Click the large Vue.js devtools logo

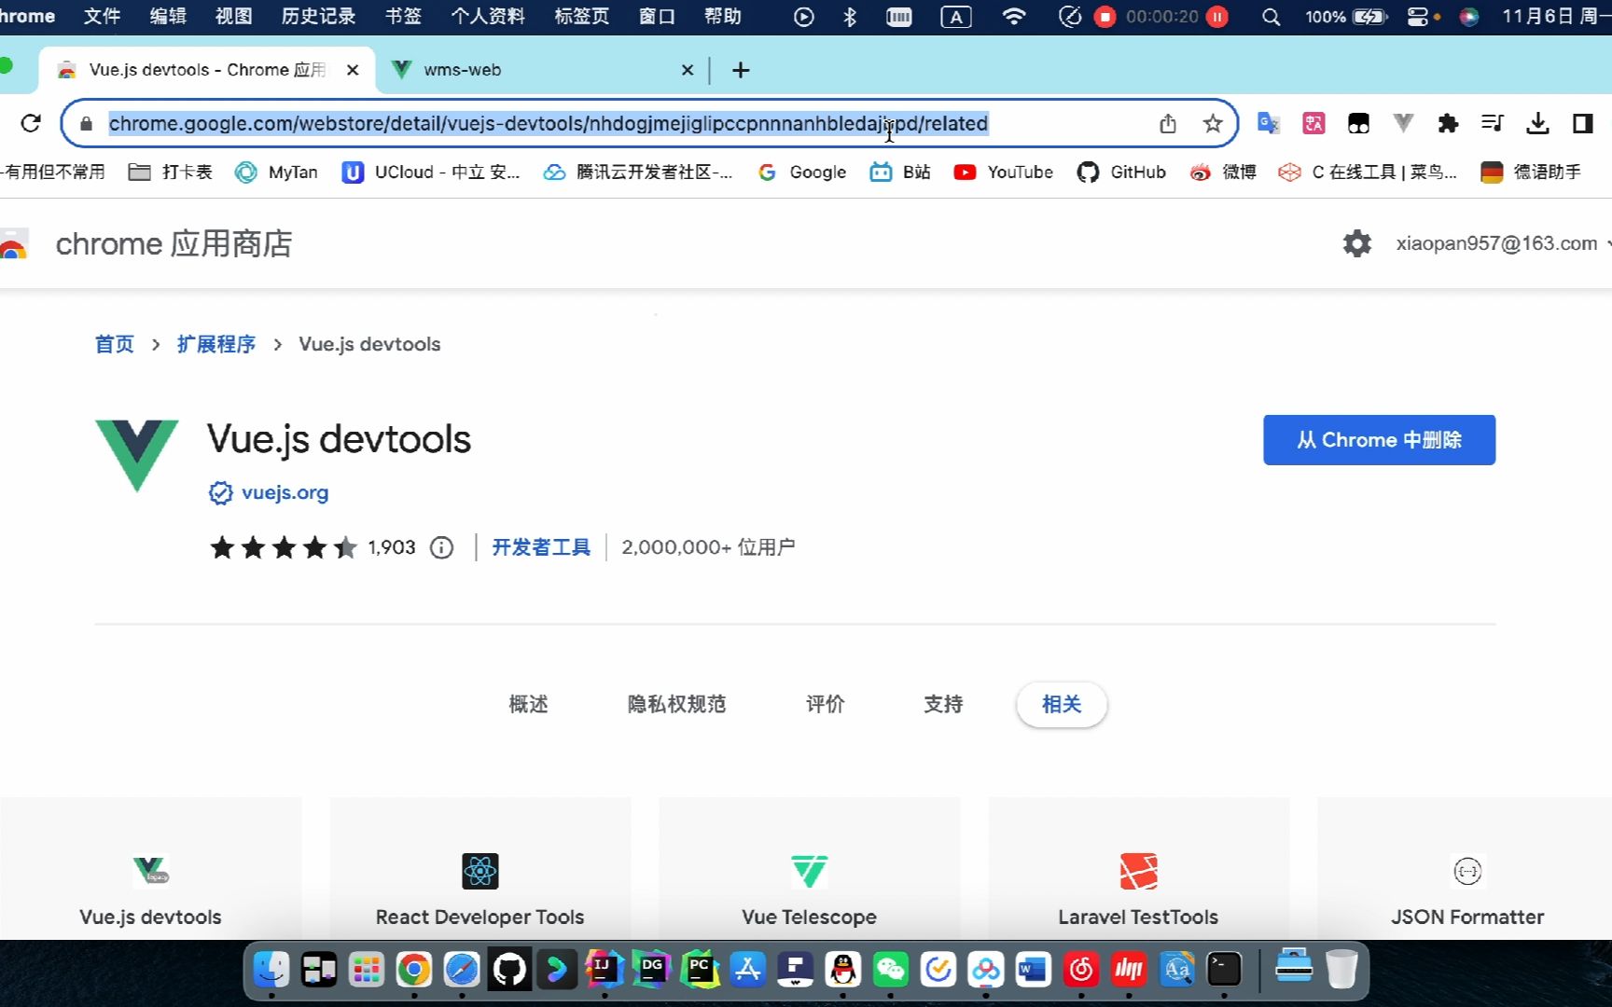click(x=136, y=455)
